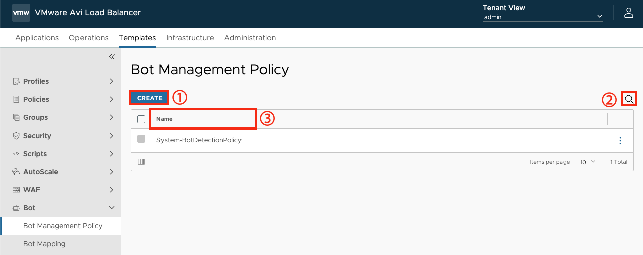Open the row actions three-dot menu
Viewport: 643px width, 255px height.
pyautogui.click(x=620, y=141)
